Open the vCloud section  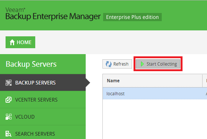[x=43, y=117]
